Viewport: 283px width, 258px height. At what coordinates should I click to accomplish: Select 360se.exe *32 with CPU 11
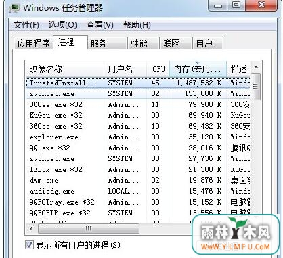[x=137, y=104]
